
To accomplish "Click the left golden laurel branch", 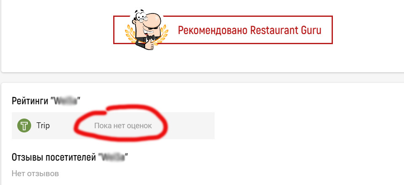I will [130, 34].
